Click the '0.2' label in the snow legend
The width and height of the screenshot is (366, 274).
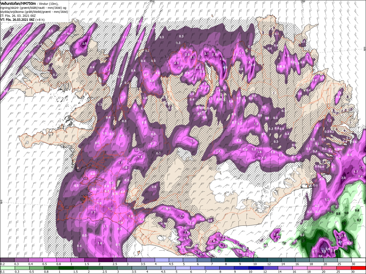(2, 264)
